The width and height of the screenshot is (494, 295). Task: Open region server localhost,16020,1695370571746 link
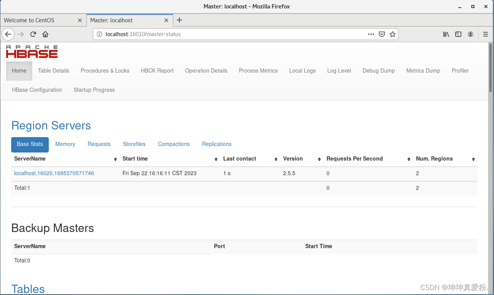(x=54, y=173)
